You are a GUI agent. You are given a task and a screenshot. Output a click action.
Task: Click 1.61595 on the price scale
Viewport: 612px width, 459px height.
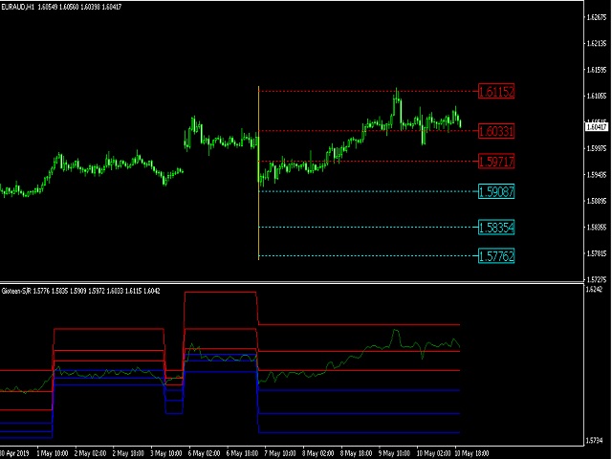tap(597, 70)
